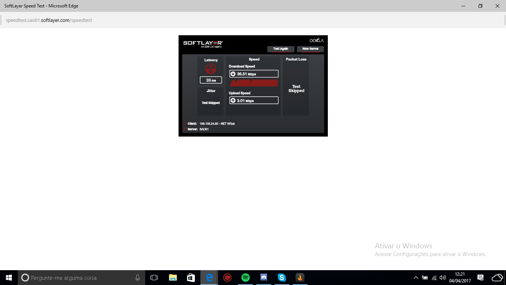This screenshot has width=506, height=285.
Task: Click the red download speed graph
Action: click(x=254, y=83)
